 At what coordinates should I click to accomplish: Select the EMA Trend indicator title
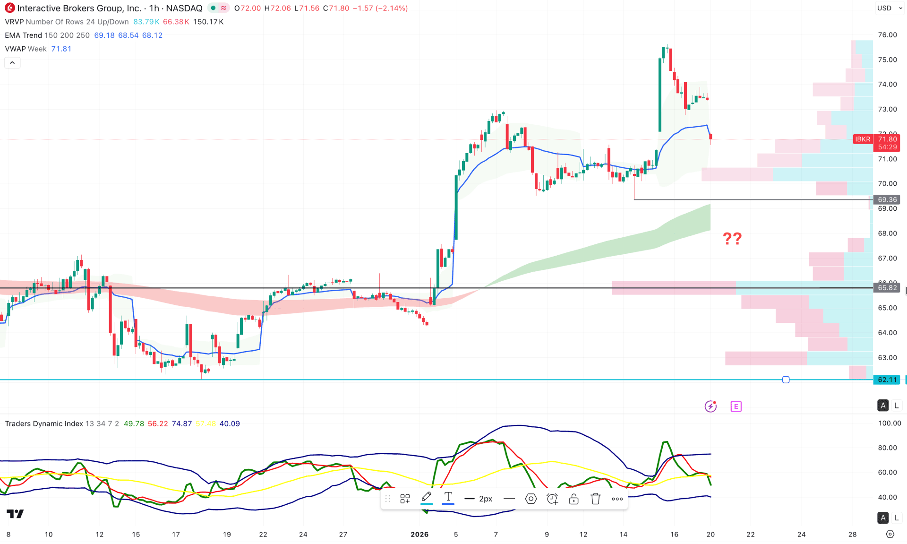pos(23,35)
